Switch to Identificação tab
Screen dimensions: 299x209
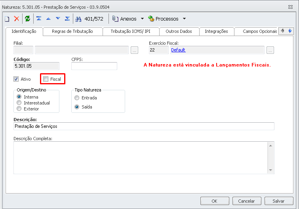tap(24, 31)
